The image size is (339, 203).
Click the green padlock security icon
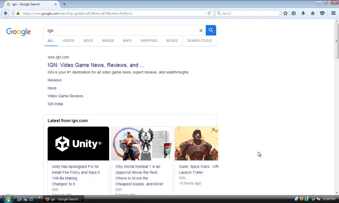click(18, 13)
